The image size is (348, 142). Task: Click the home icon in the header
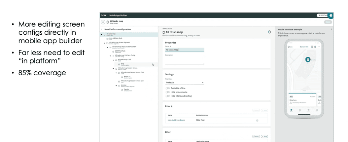point(103,22)
